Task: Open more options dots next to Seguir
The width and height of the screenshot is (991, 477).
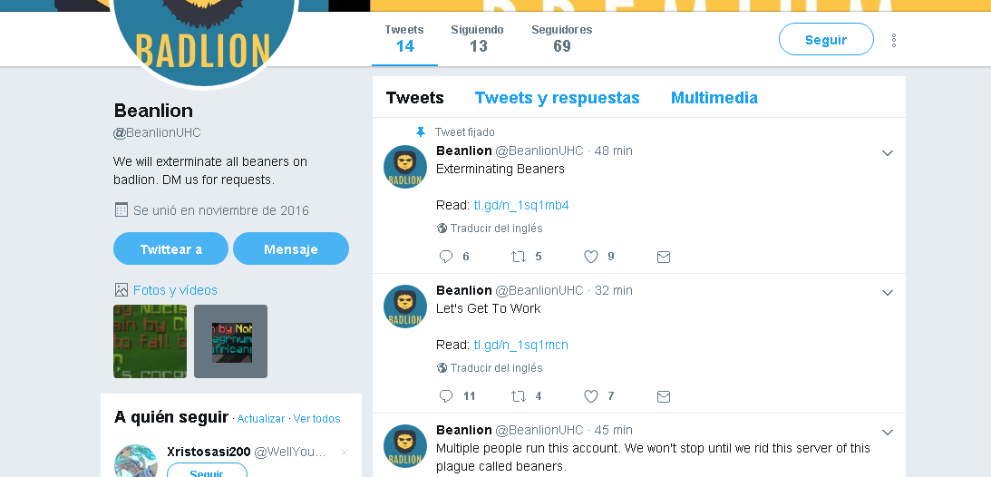Action: tap(894, 40)
